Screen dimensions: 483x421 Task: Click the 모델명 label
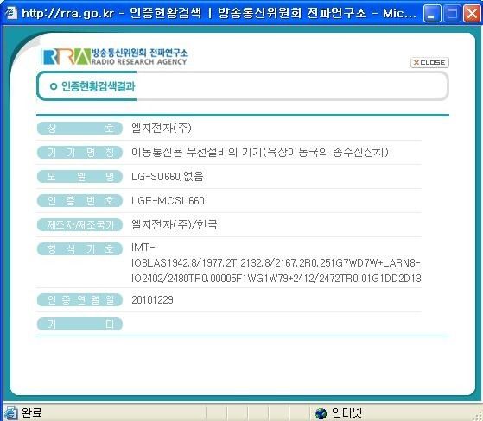79,177
